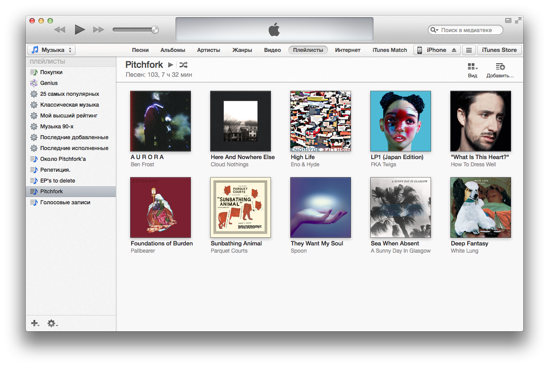Switch to the Видео tab
The width and height of the screenshot is (549, 367).
[272, 50]
